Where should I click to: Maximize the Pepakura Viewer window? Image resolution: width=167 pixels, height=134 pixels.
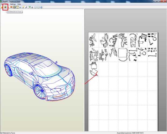158,1
